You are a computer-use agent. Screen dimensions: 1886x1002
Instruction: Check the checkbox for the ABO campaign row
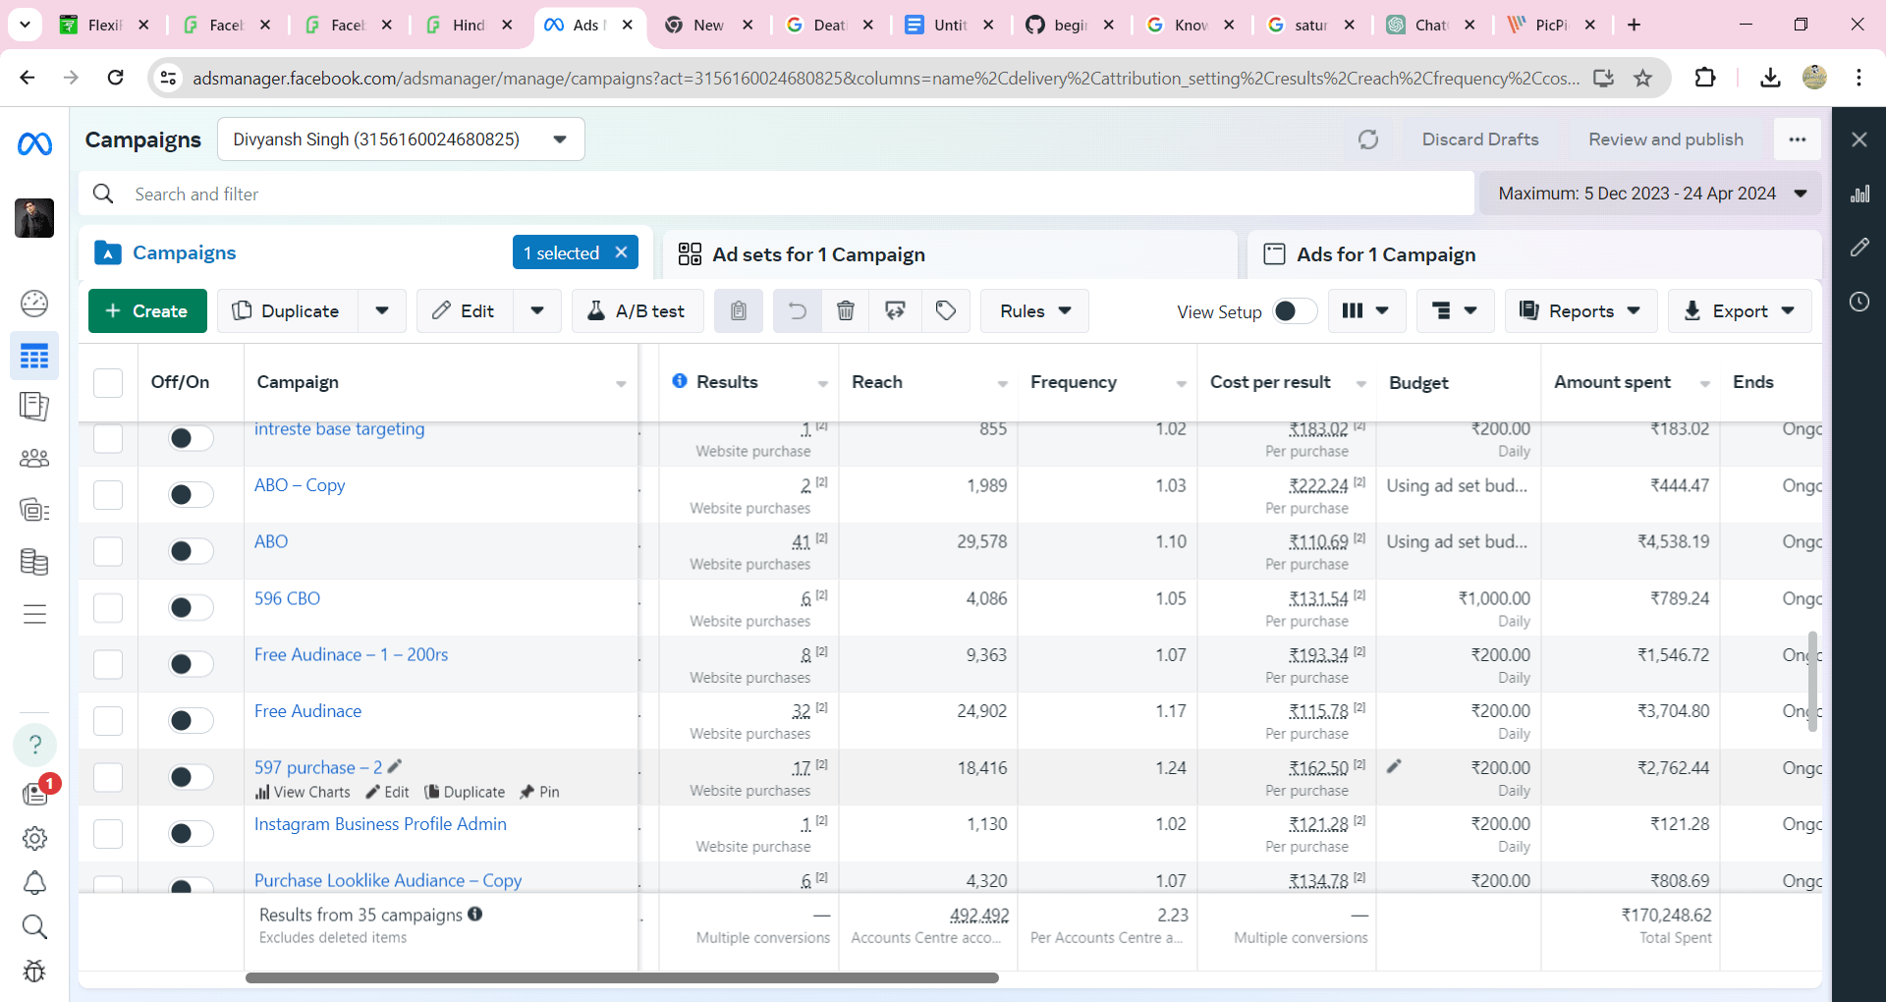(x=108, y=551)
